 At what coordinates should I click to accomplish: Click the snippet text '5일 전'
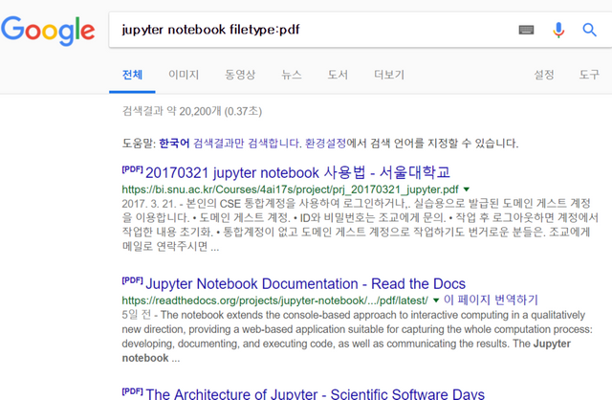[136, 315]
